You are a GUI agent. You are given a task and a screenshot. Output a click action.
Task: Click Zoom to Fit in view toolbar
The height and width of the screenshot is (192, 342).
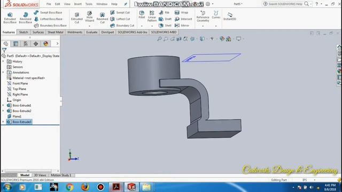(x=159, y=39)
